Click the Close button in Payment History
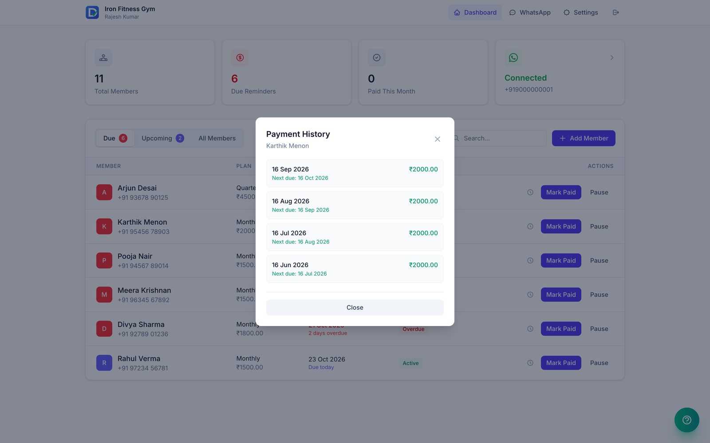This screenshot has height=443, width=710. click(x=355, y=307)
